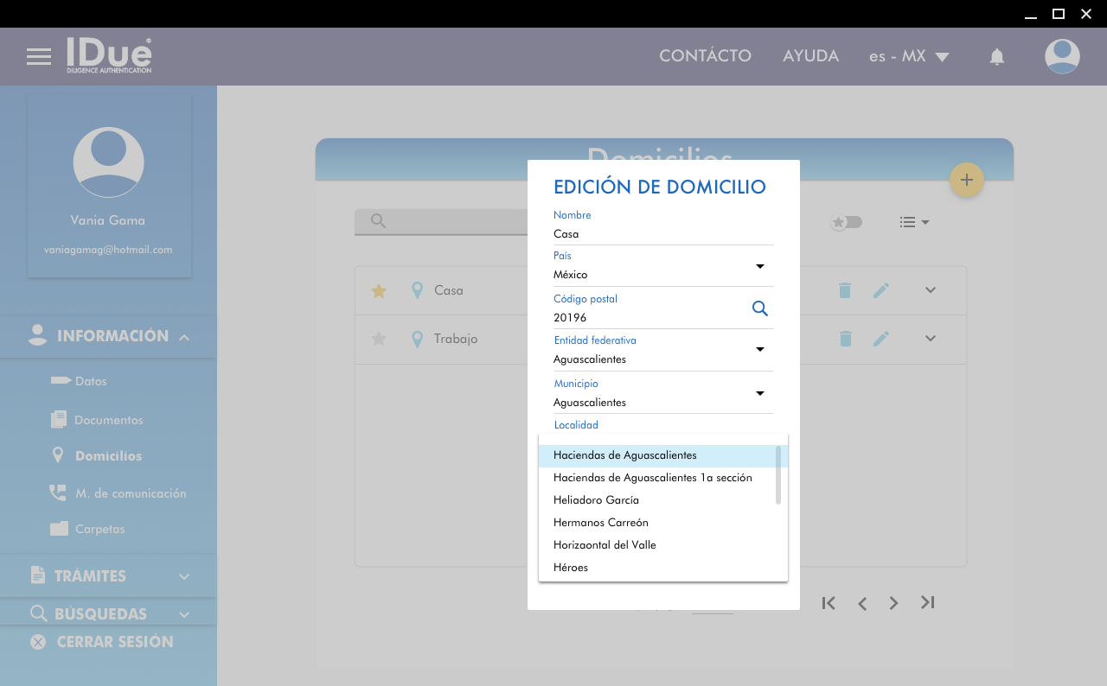Toggle the favorites filter switch
Screen dimensions: 1107x686
click(x=847, y=222)
